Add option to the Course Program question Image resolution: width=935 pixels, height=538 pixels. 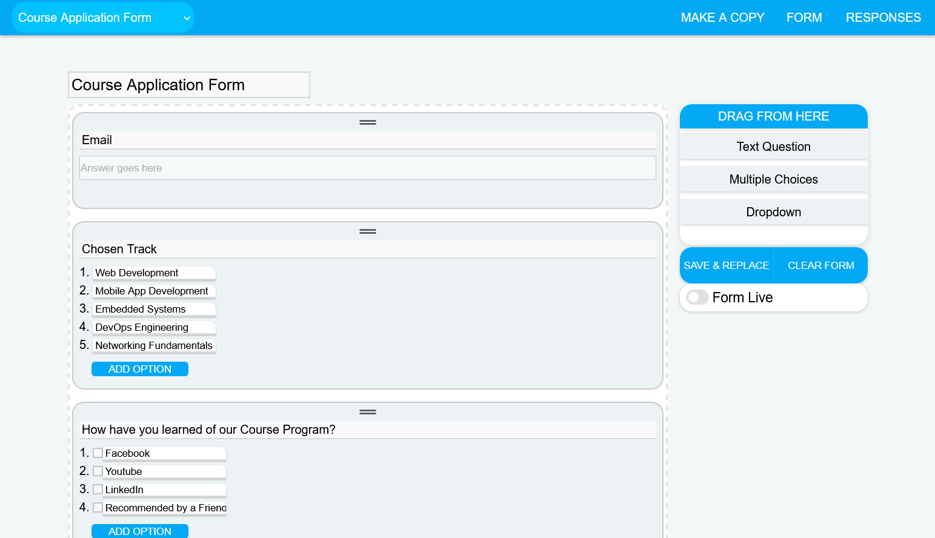pyautogui.click(x=140, y=531)
